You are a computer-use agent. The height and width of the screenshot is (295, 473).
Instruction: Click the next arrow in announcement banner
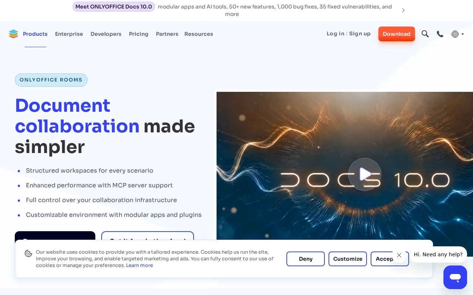(403, 10)
